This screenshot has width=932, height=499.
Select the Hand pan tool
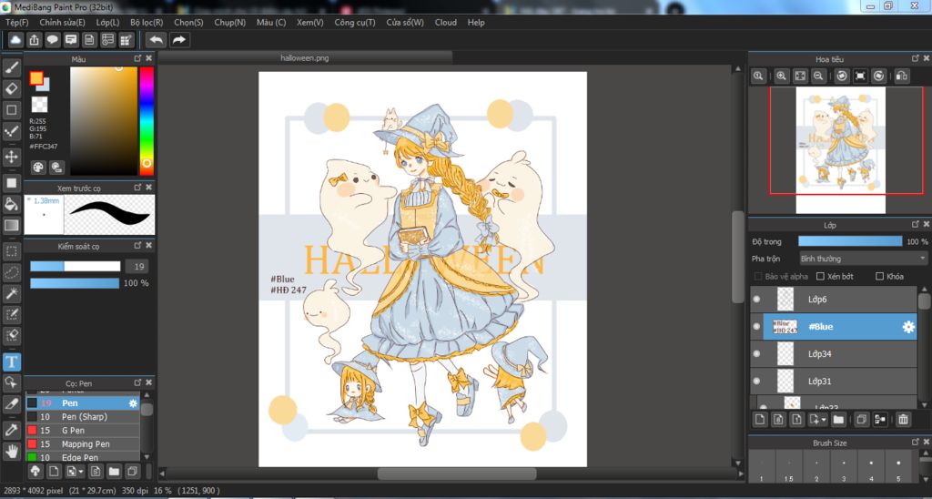pyautogui.click(x=11, y=451)
